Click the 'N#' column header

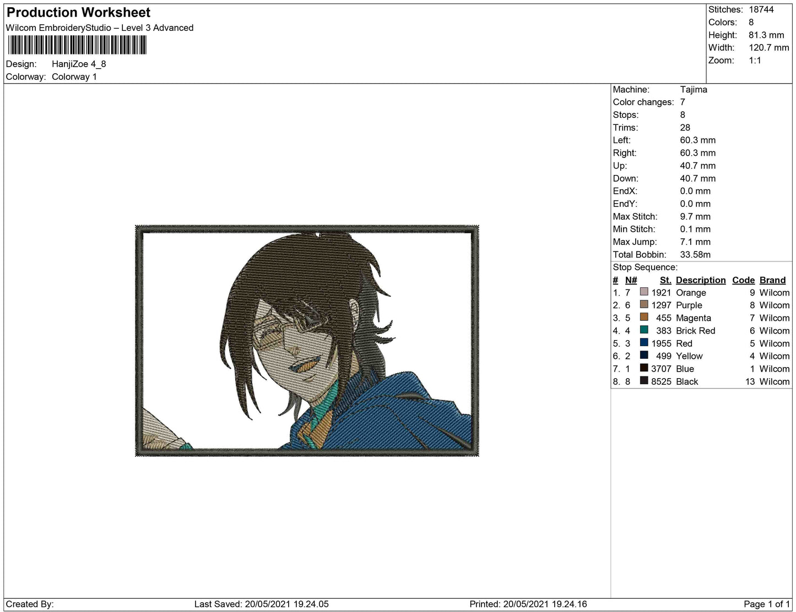pos(631,280)
